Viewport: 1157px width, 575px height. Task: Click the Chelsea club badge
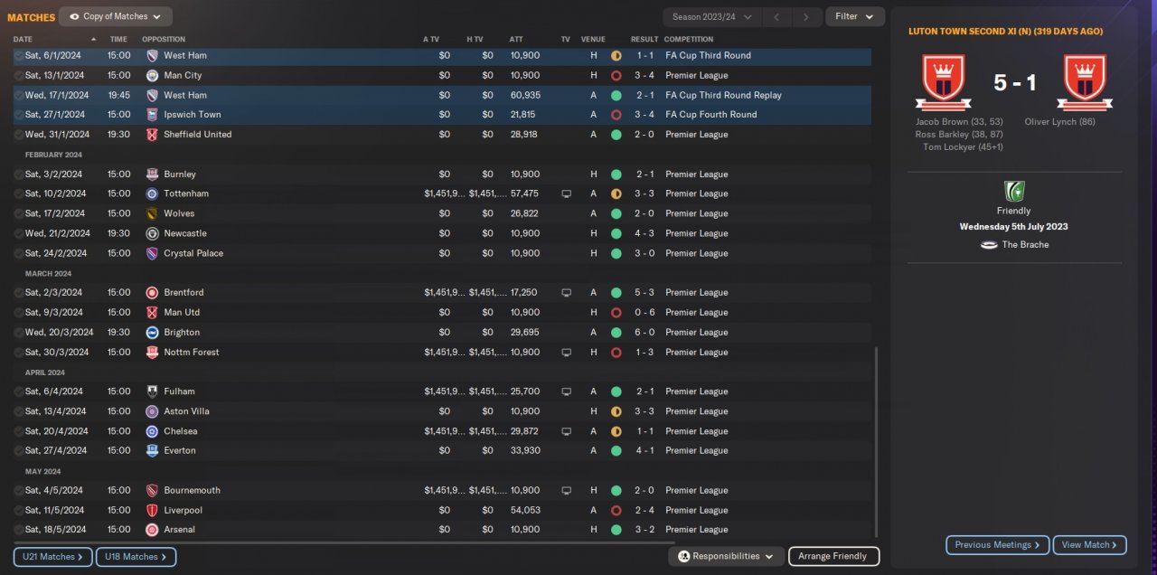pyautogui.click(x=152, y=432)
